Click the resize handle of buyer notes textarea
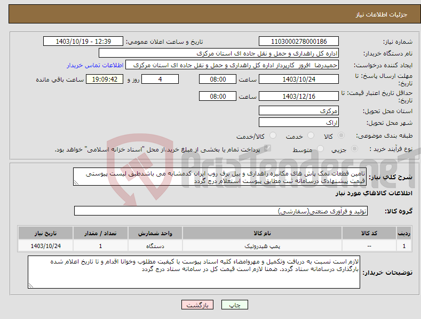This screenshot has width=421, height=319. (31, 286)
